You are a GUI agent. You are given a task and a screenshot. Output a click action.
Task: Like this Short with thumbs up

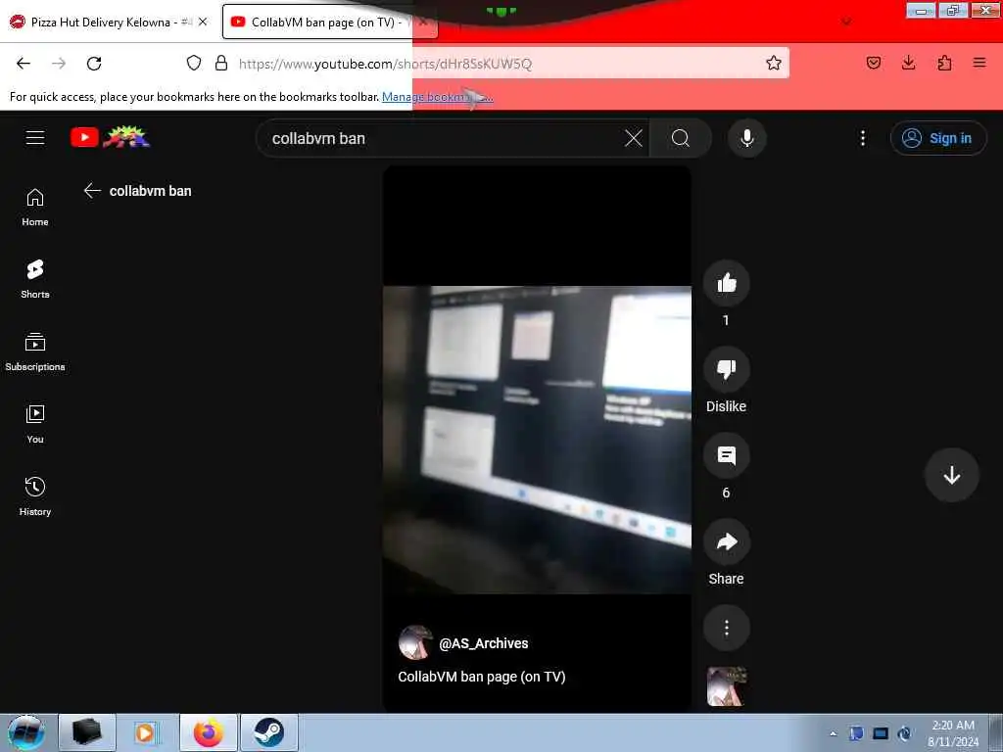point(726,283)
